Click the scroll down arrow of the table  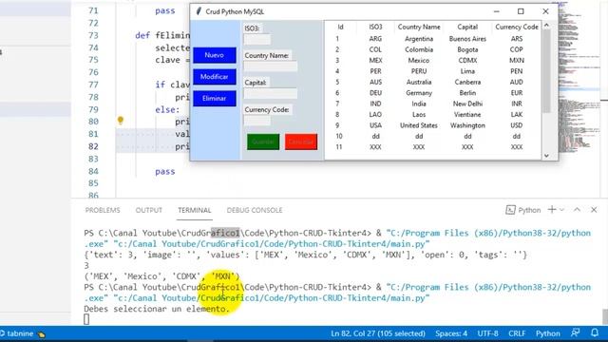point(547,156)
